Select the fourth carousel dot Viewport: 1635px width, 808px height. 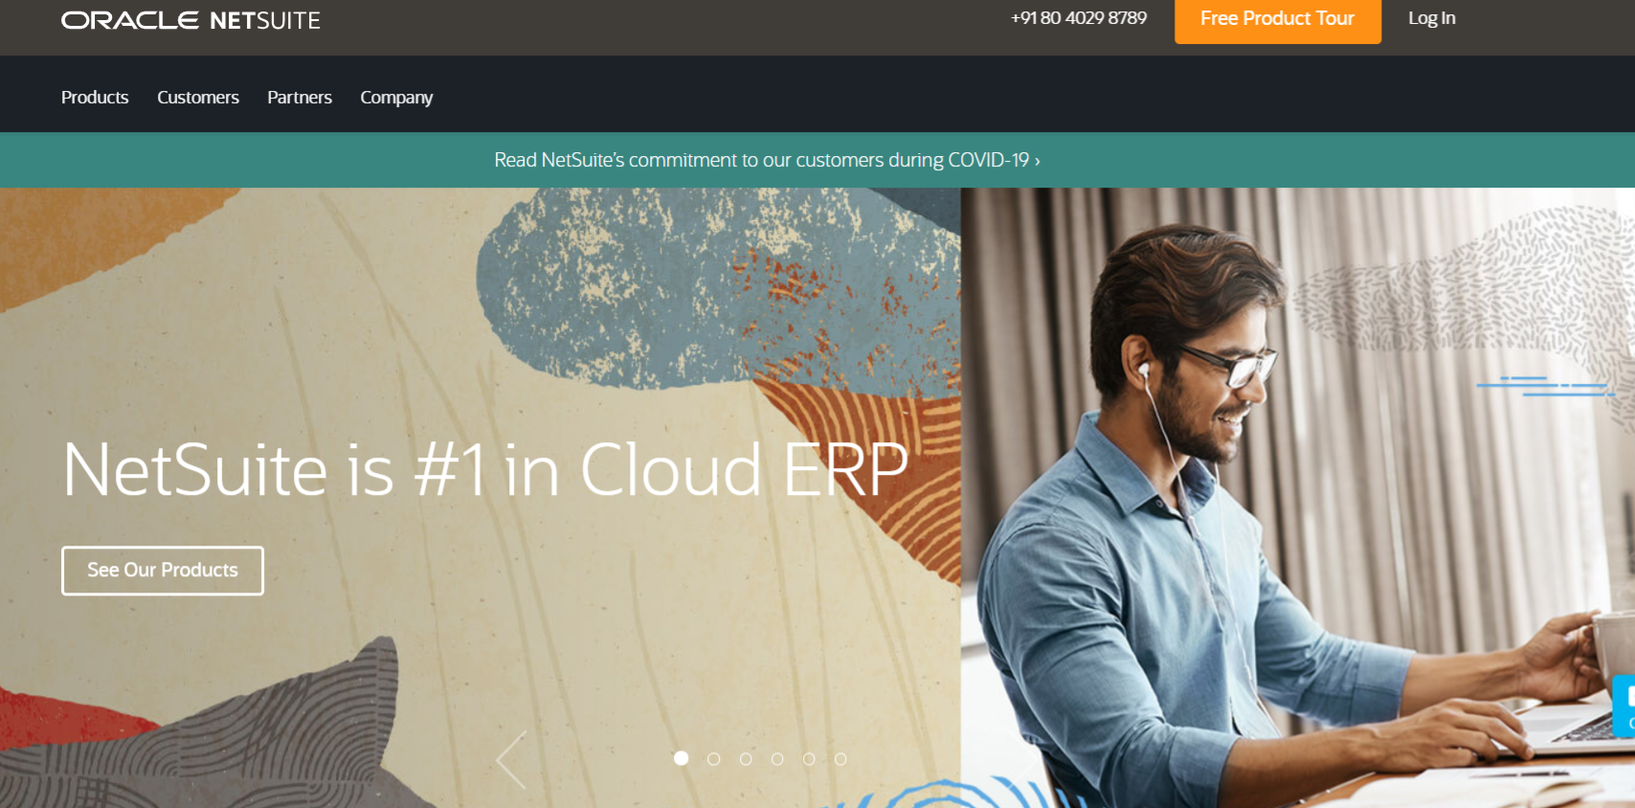point(777,759)
